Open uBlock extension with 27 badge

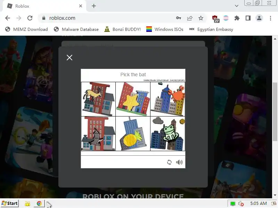coord(215,19)
